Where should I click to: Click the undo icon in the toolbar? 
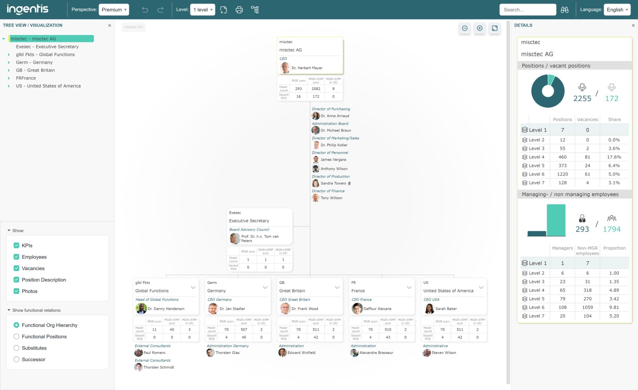click(145, 10)
